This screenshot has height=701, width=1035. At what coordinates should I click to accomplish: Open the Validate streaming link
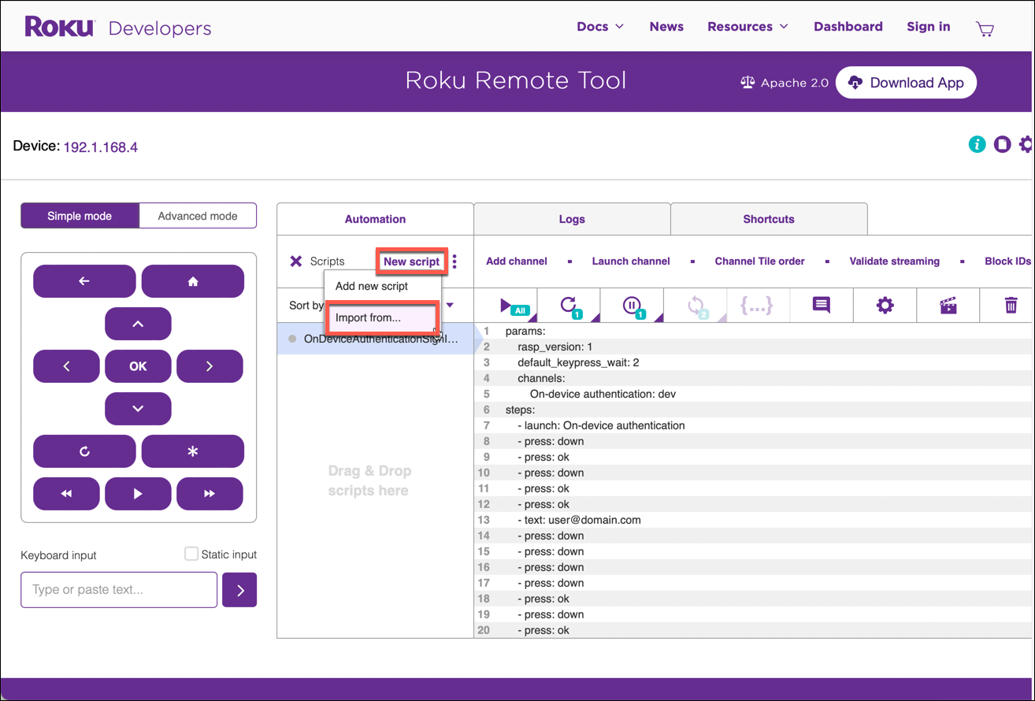(894, 261)
